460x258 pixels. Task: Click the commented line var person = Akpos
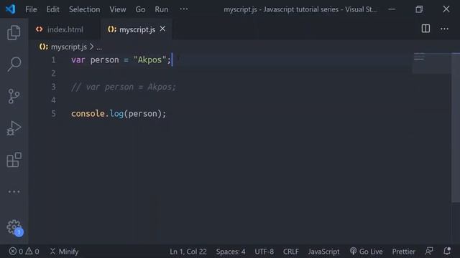click(124, 87)
